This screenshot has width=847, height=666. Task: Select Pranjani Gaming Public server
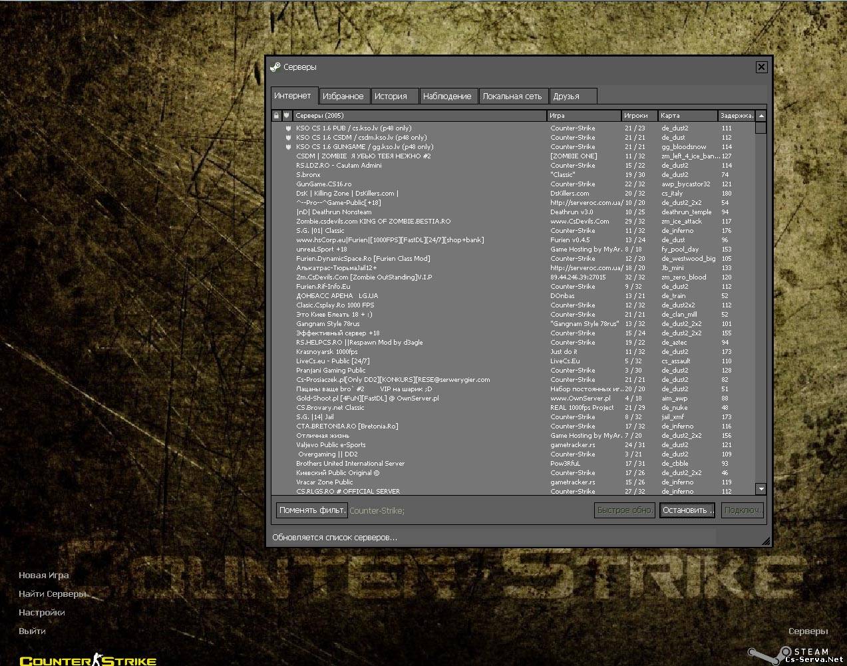point(513,371)
